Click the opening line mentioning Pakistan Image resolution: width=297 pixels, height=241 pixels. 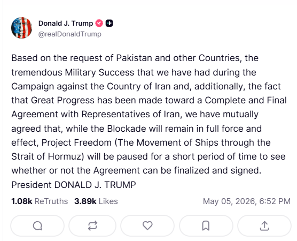(135, 58)
